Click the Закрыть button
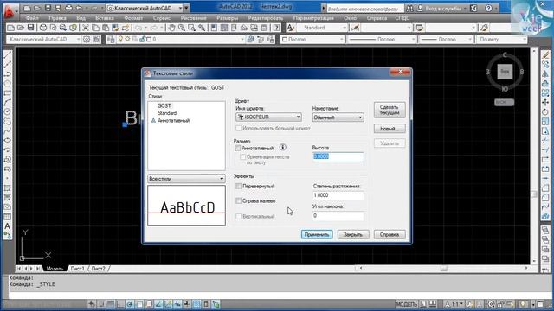Image resolution: width=554 pixels, height=311 pixels. [353, 234]
